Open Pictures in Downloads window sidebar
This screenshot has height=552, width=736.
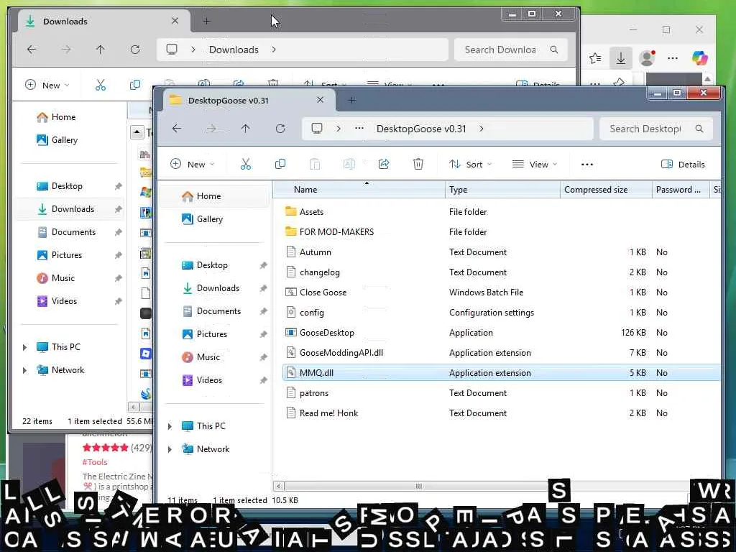(60, 255)
